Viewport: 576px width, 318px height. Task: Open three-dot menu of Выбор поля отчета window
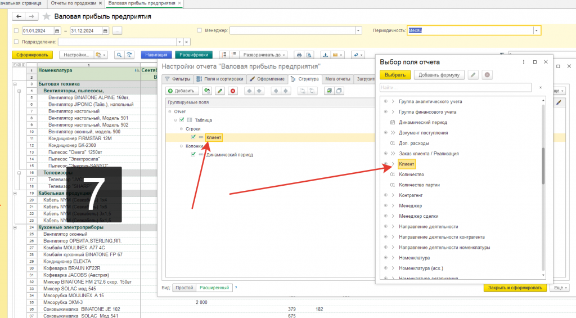pyautogui.click(x=524, y=62)
